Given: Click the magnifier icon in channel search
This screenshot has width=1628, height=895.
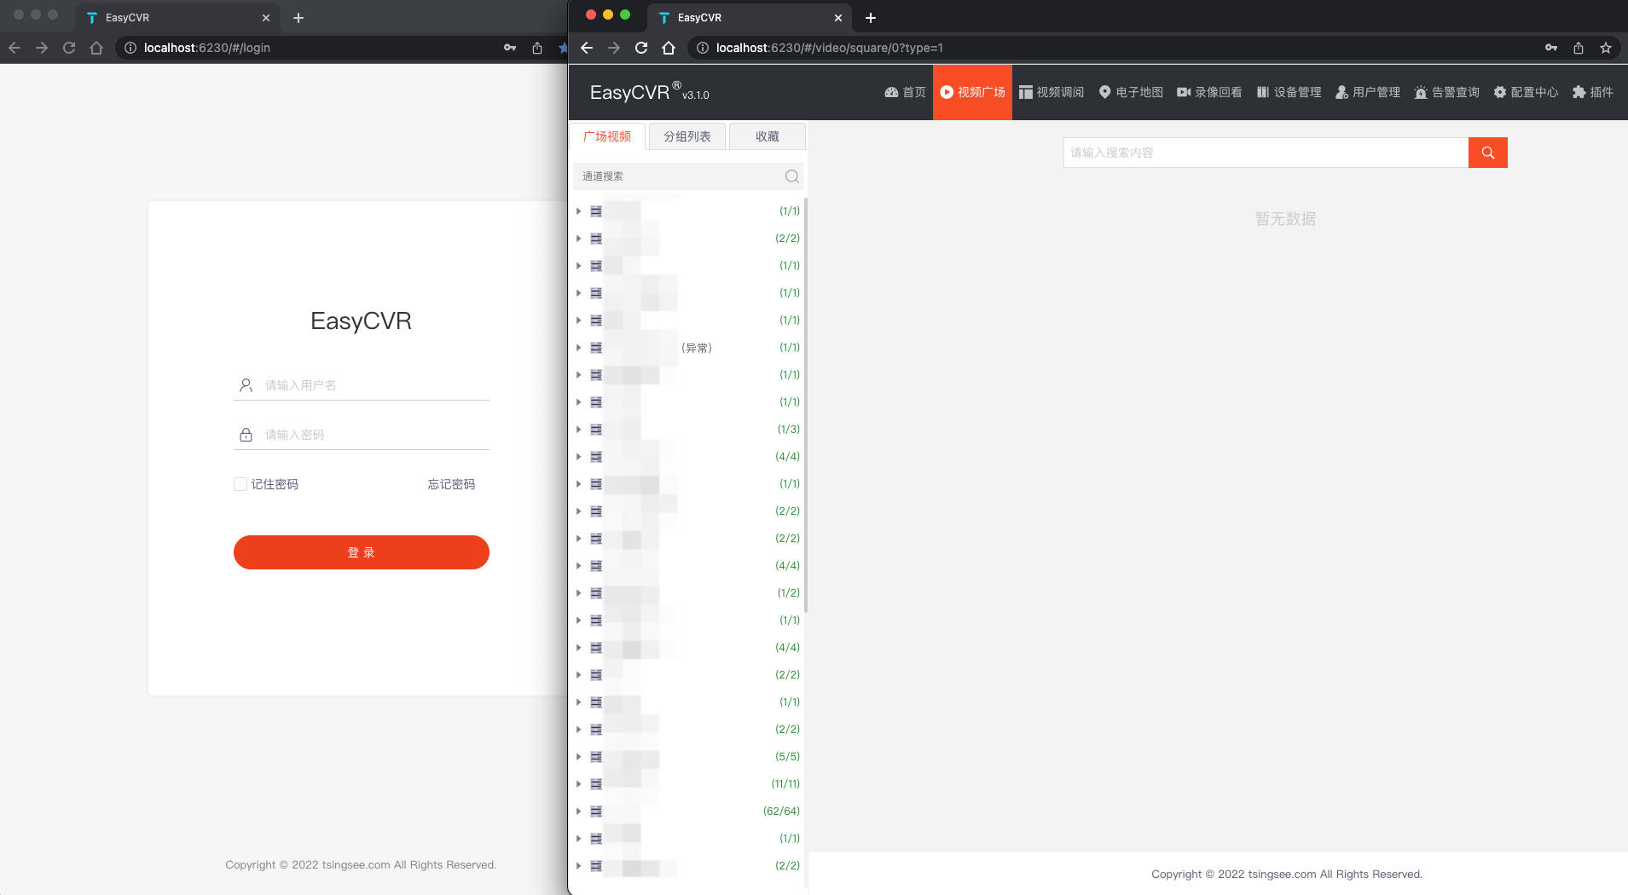Looking at the screenshot, I should point(792,176).
